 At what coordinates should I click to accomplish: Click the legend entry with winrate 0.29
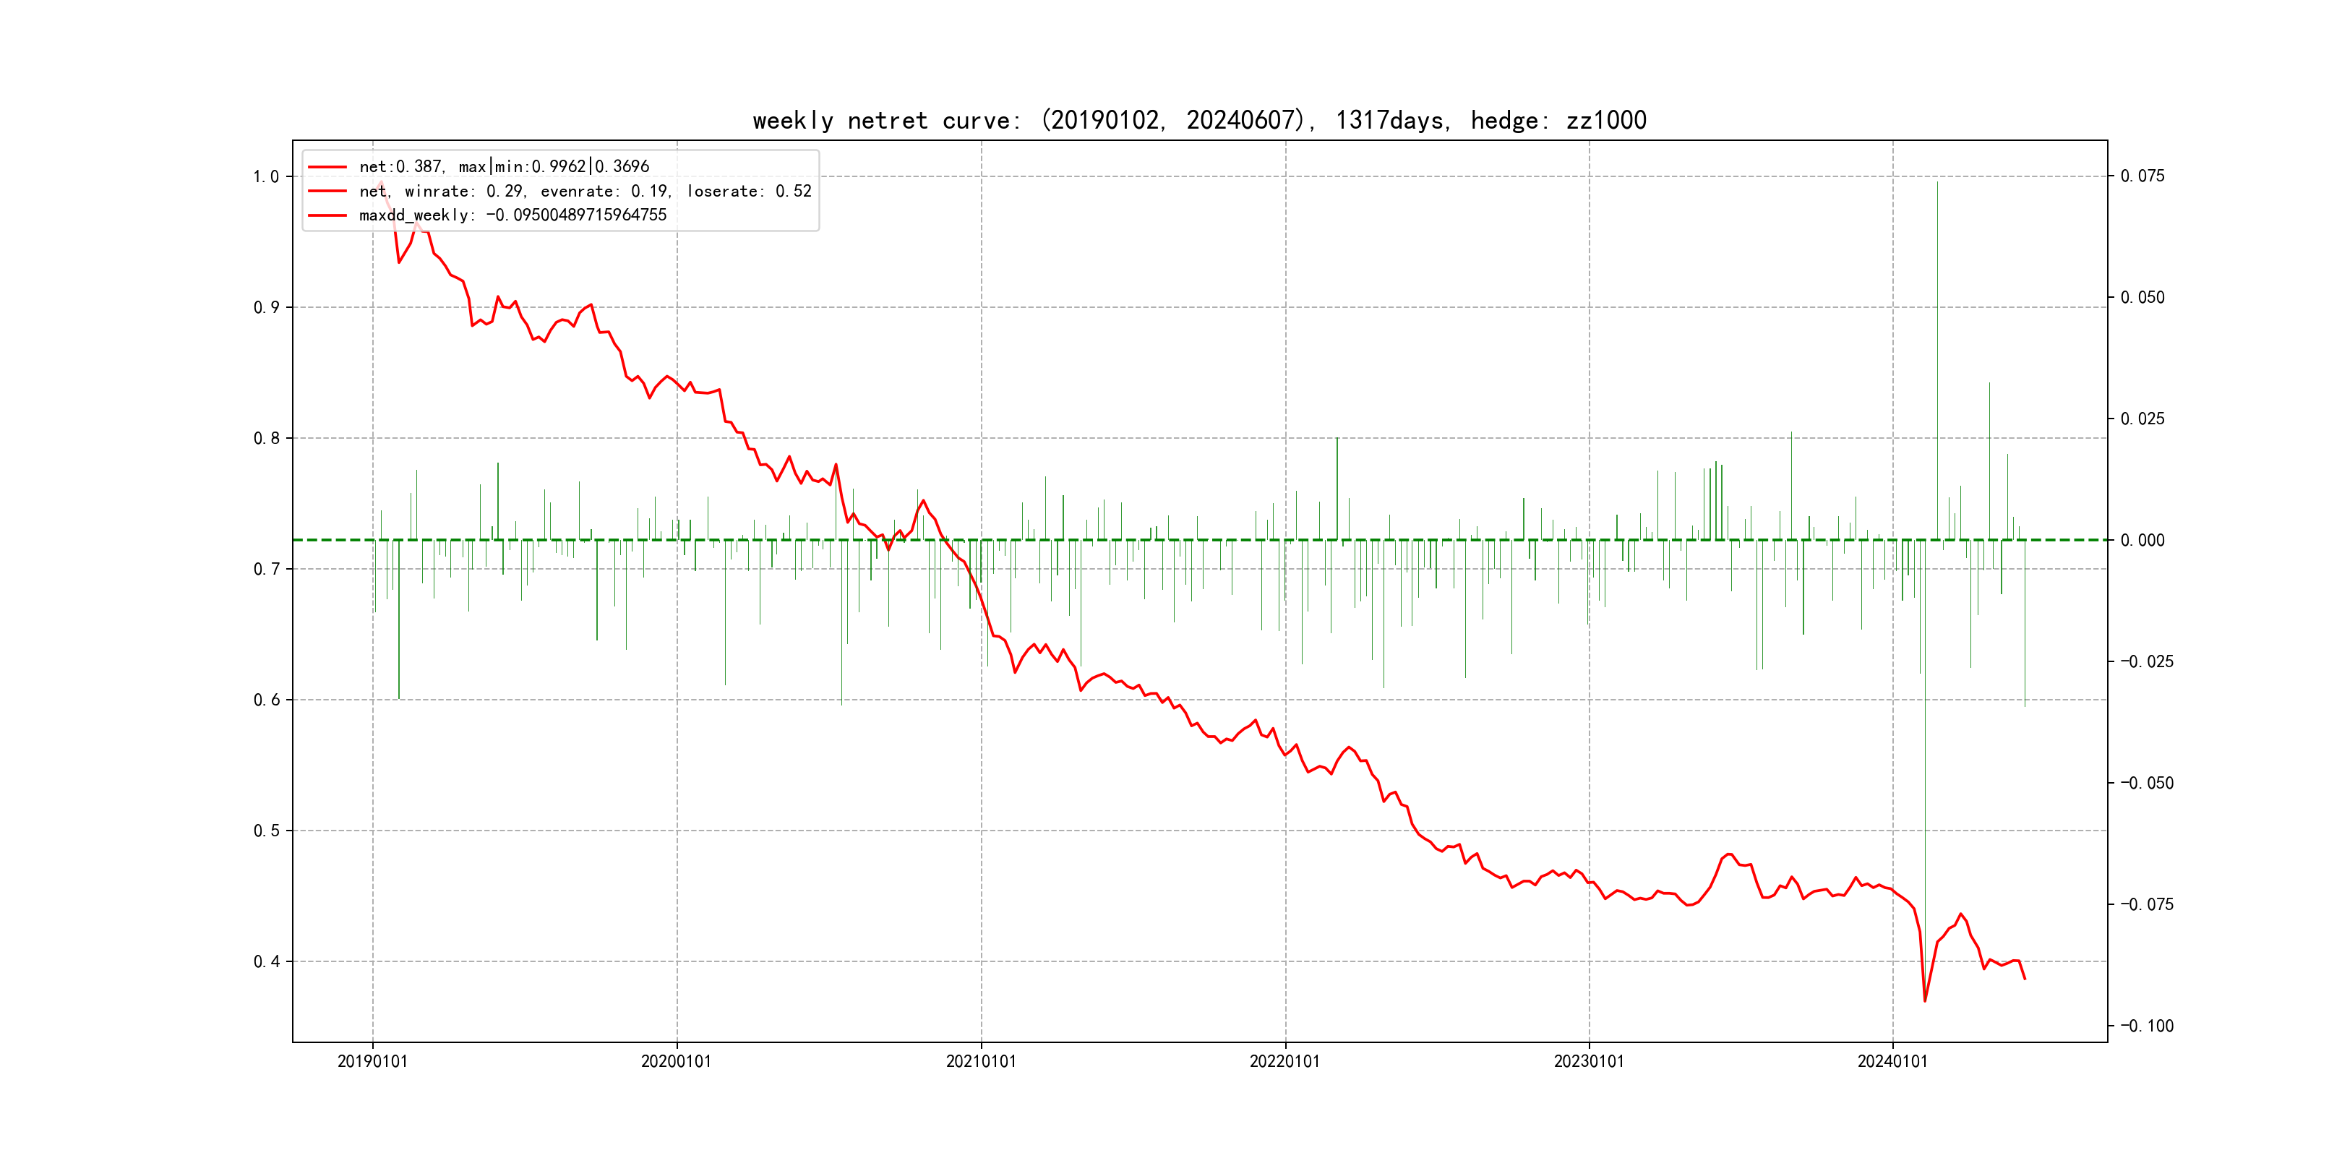point(585,191)
